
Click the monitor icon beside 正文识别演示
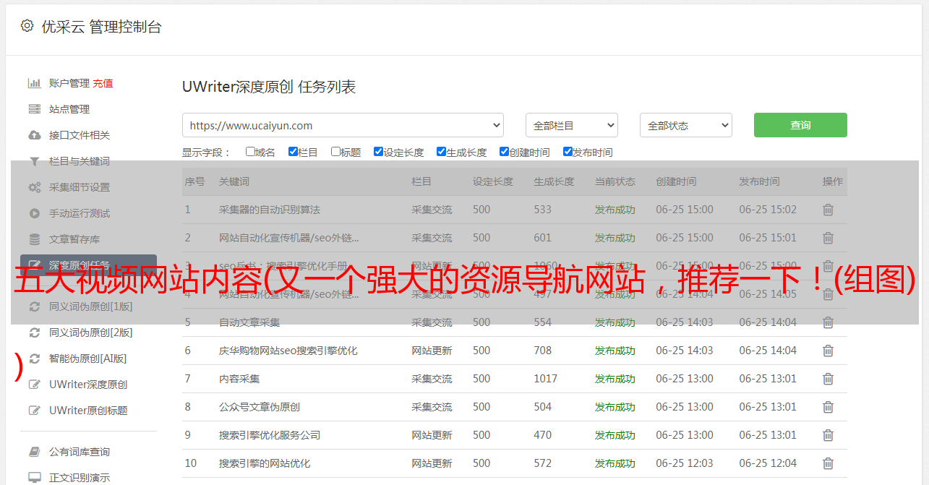point(34,478)
